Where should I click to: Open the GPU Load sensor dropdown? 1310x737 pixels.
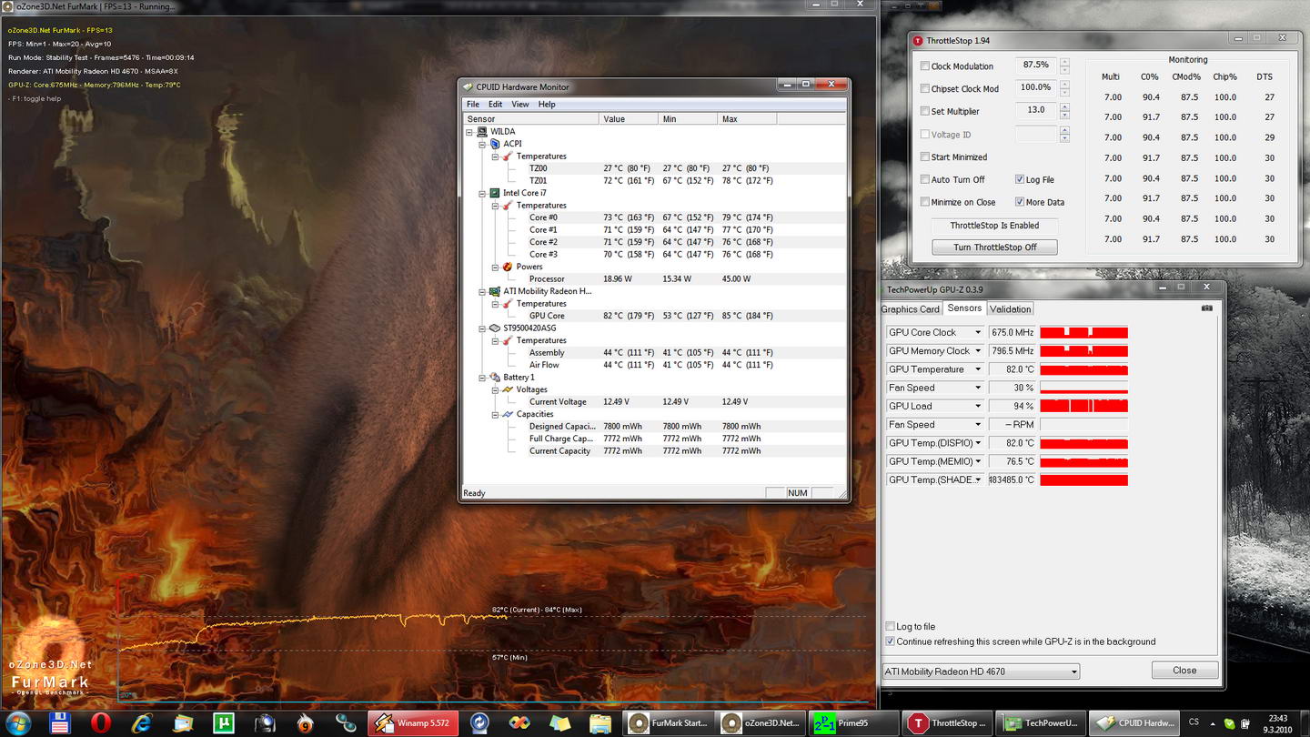pyautogui.click(x=979, y=407)
